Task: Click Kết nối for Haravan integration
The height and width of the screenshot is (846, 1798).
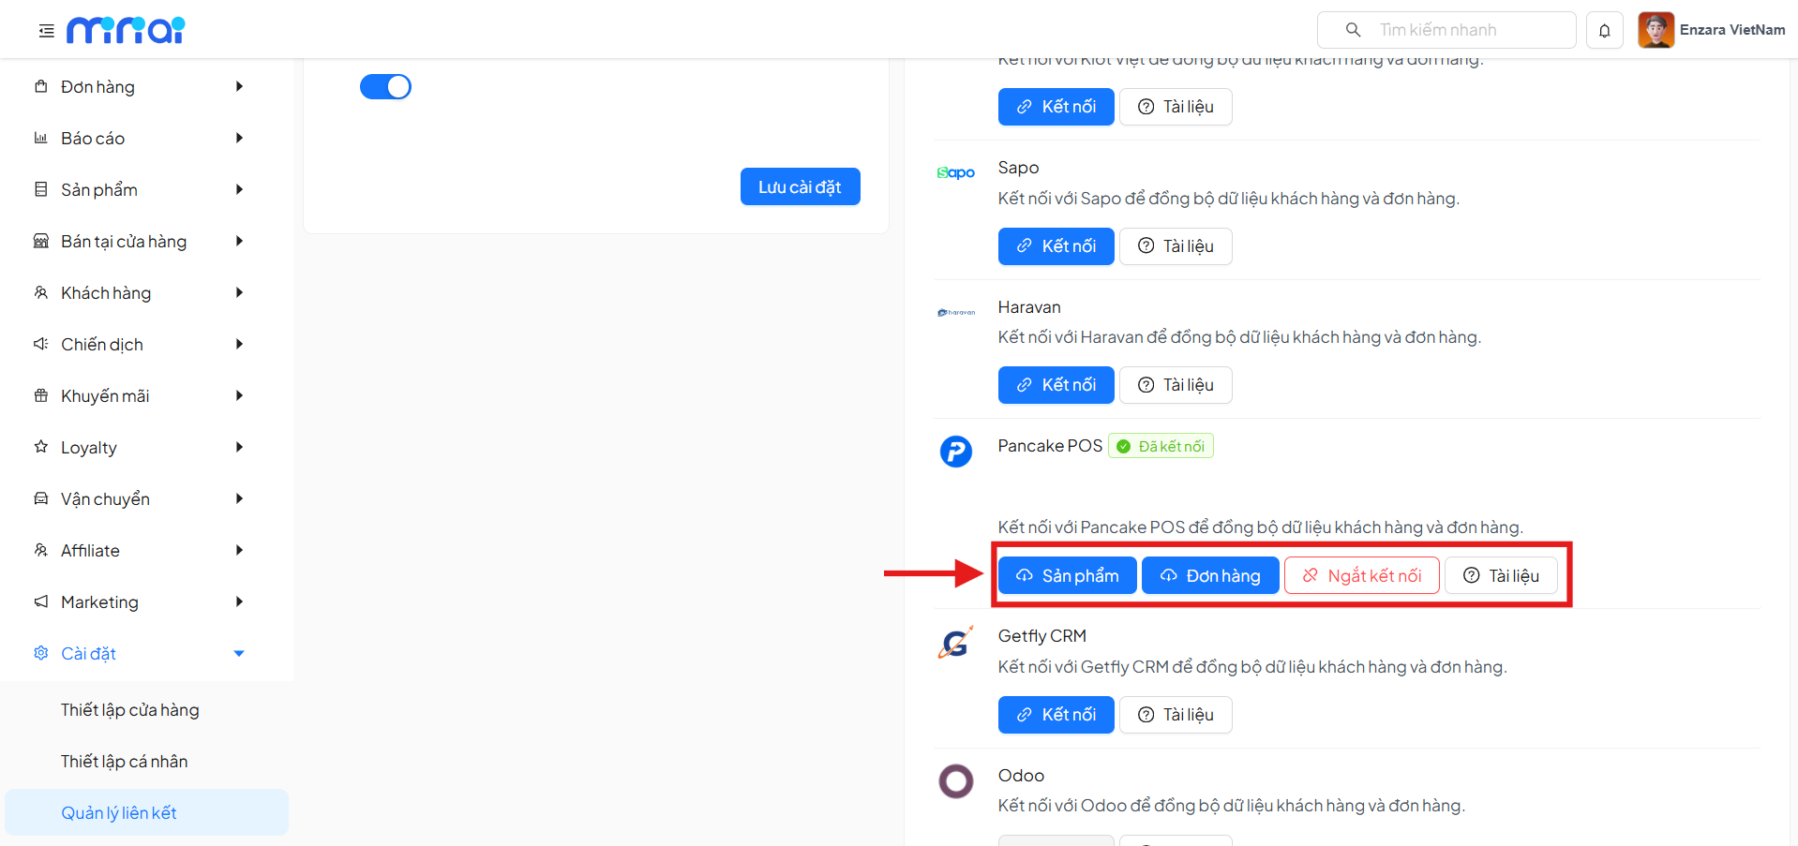Action: point(1056,384)
